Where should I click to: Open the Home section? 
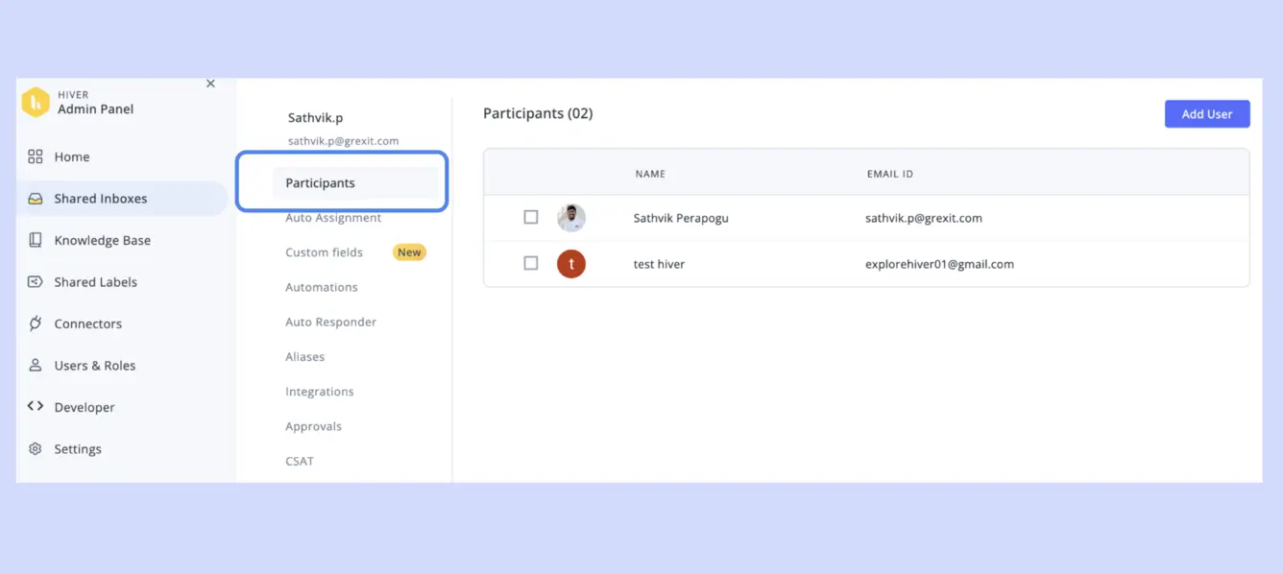pos(72,156)
